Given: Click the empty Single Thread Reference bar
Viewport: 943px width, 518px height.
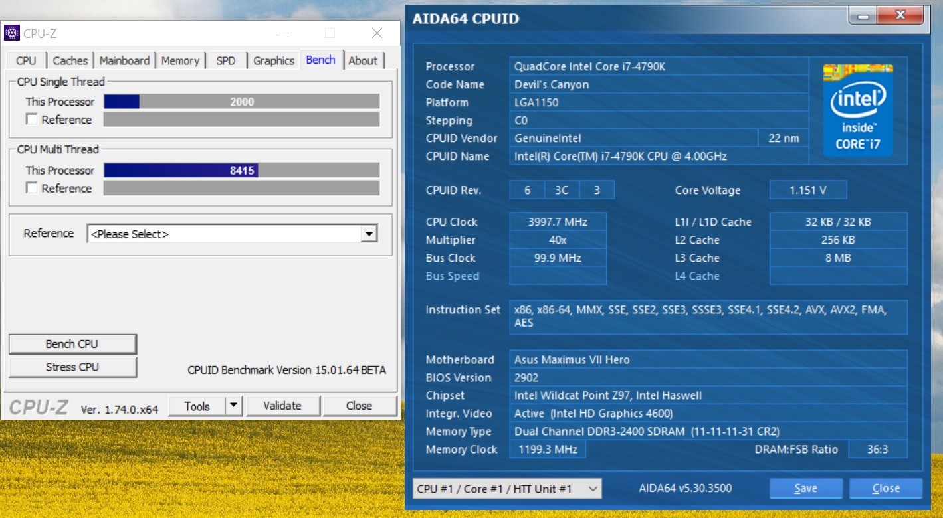Looking at the screenshot, I should click(242, 119).
